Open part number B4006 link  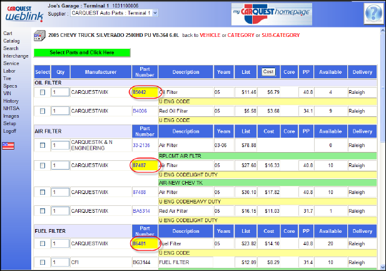pyautogui.click(x=140, y=111)
